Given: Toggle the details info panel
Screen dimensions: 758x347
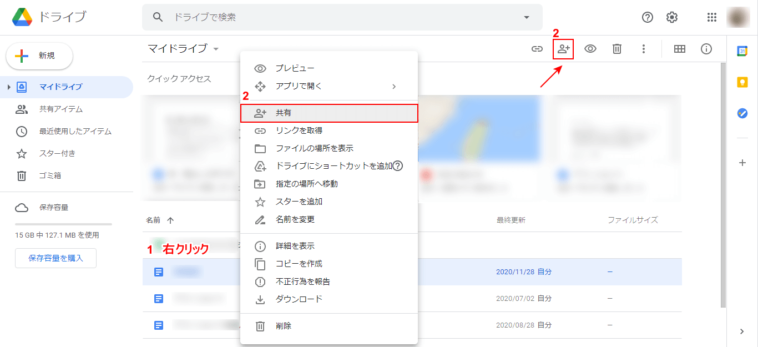Looking at the screenshot, I should tap(706, 49).
